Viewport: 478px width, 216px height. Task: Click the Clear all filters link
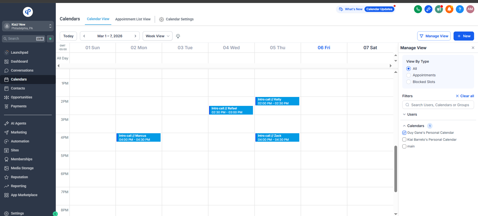tap(465, 96)
